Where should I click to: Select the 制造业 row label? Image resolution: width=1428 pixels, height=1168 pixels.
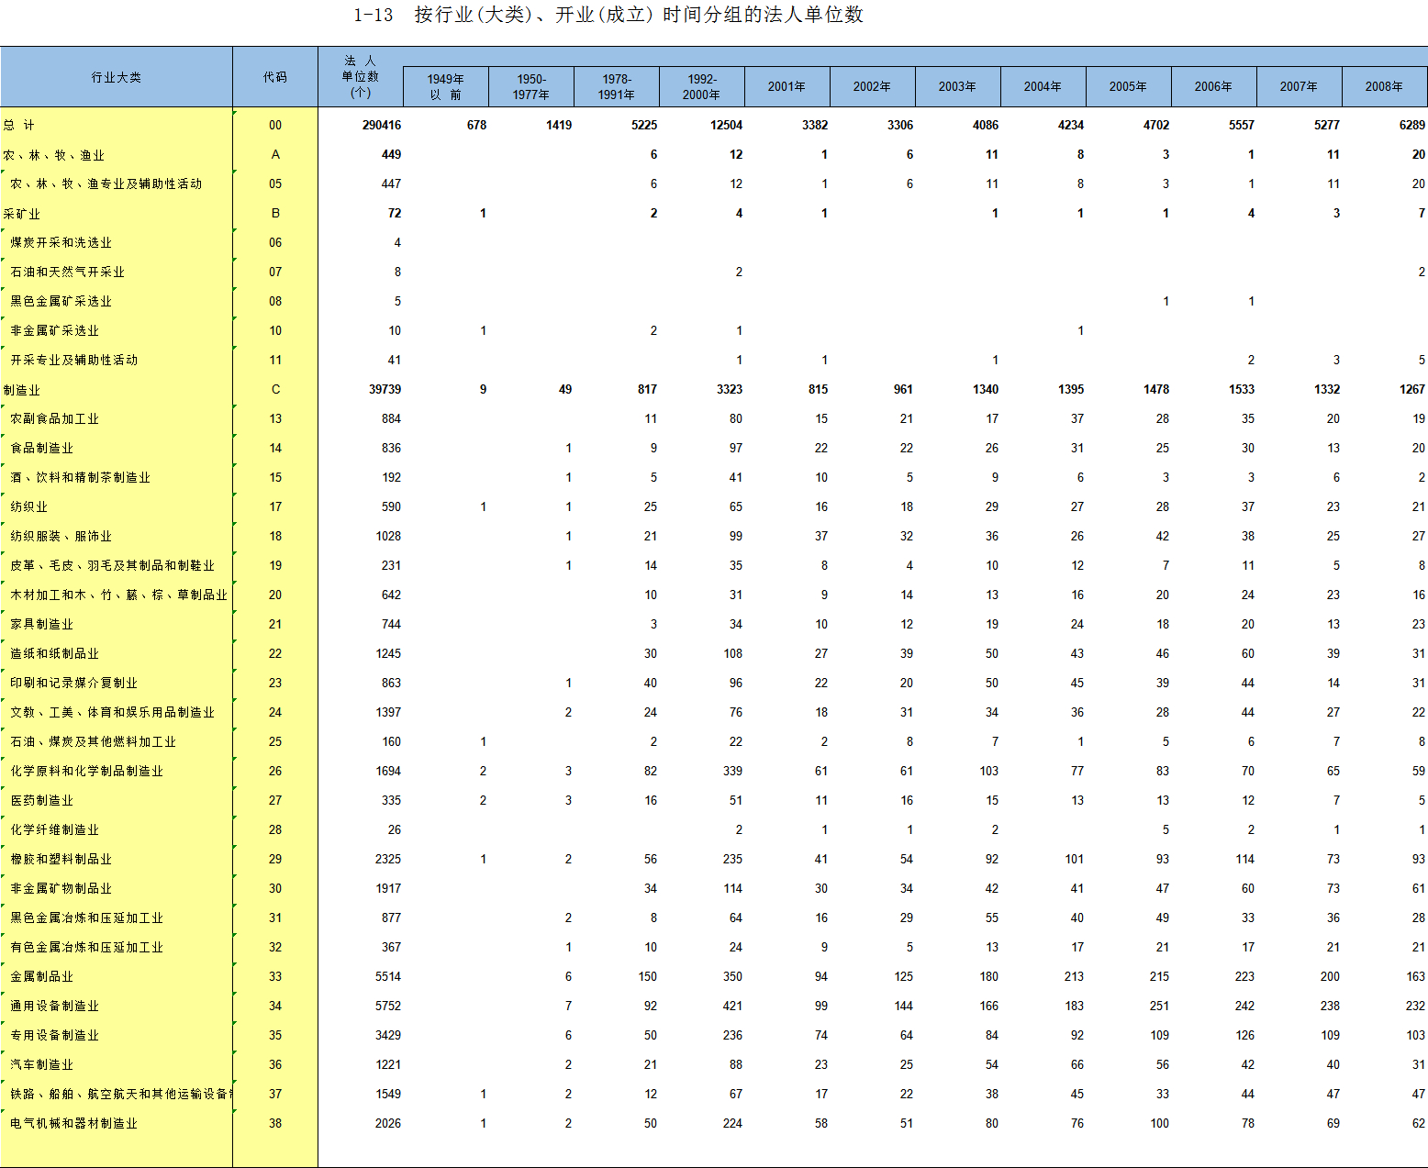22,390
